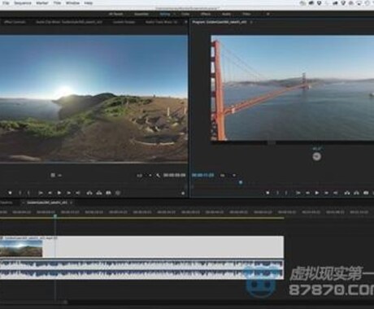The width and height of the screenshot is (374, 309).
Task: Go to In point in Source monitor
Action: pyautogui.click(x=41, y=193)
